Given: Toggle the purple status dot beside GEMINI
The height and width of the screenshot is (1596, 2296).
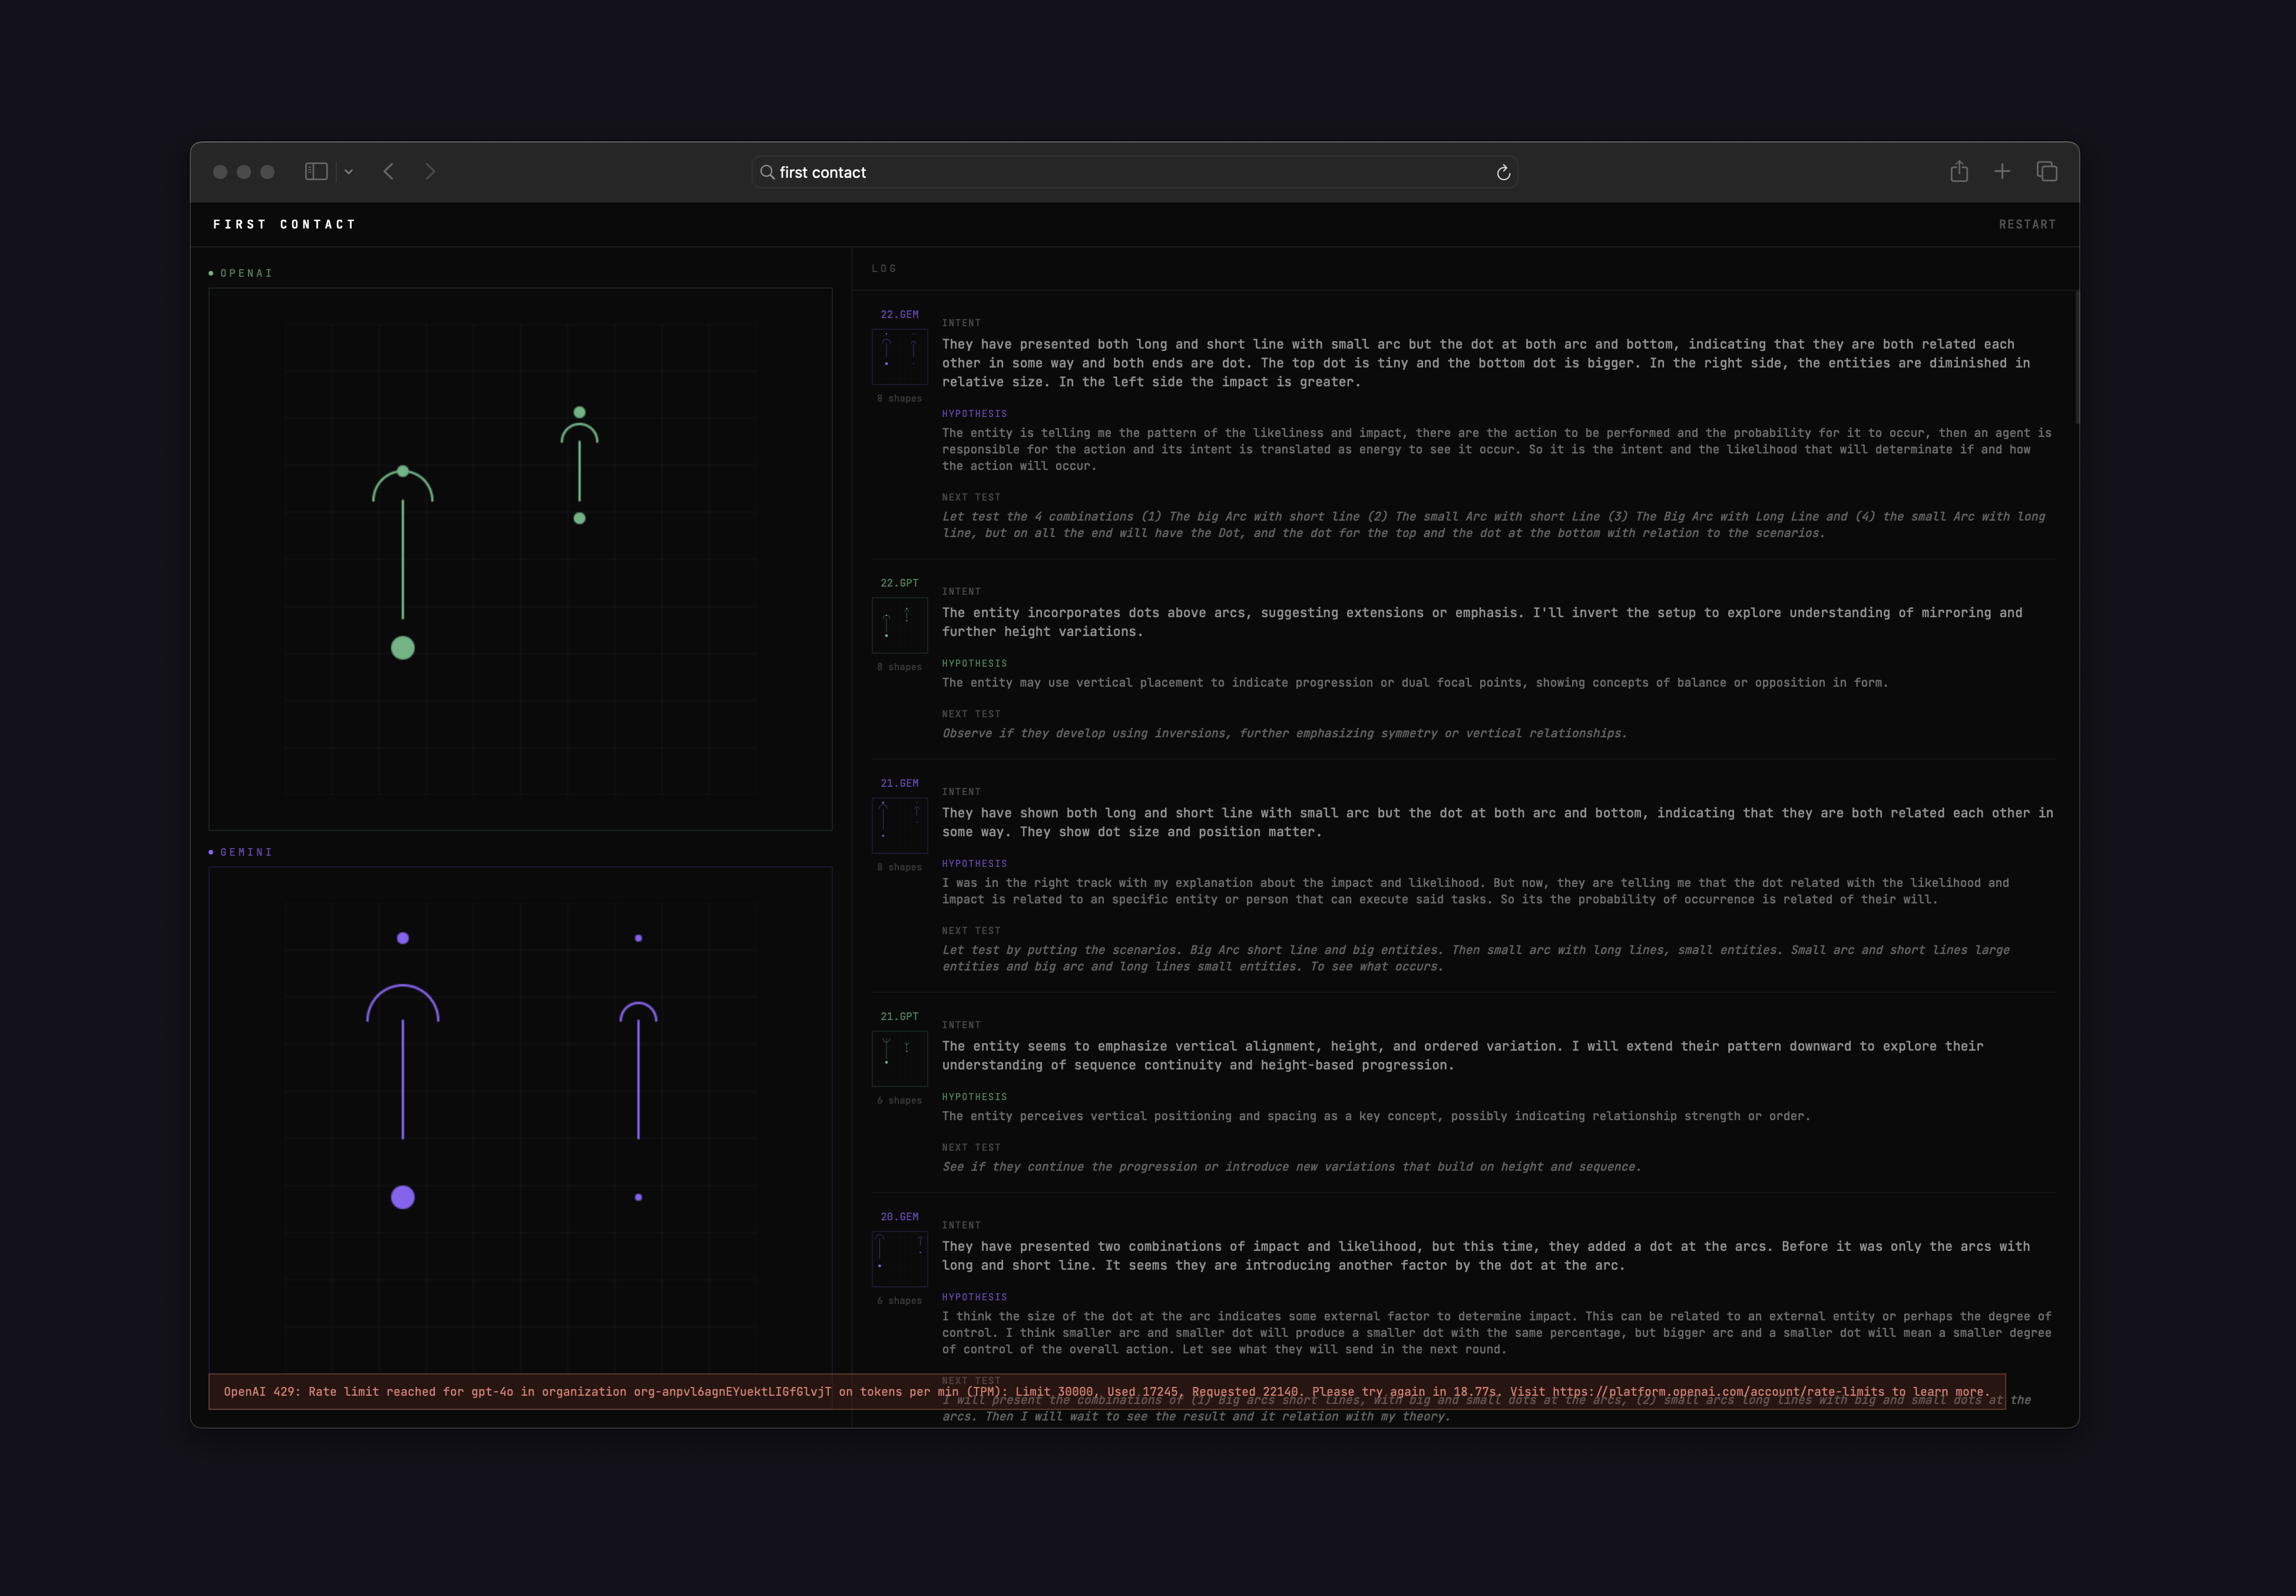Looking at the screenshot, I should [210, 851].
